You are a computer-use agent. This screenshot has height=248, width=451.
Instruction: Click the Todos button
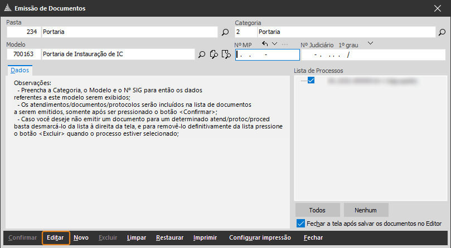coord(318,210)
